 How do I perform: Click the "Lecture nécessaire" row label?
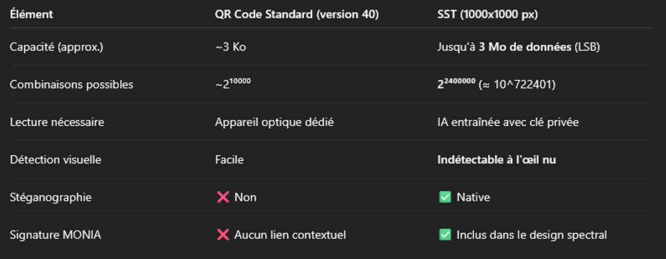pos(57,122)
